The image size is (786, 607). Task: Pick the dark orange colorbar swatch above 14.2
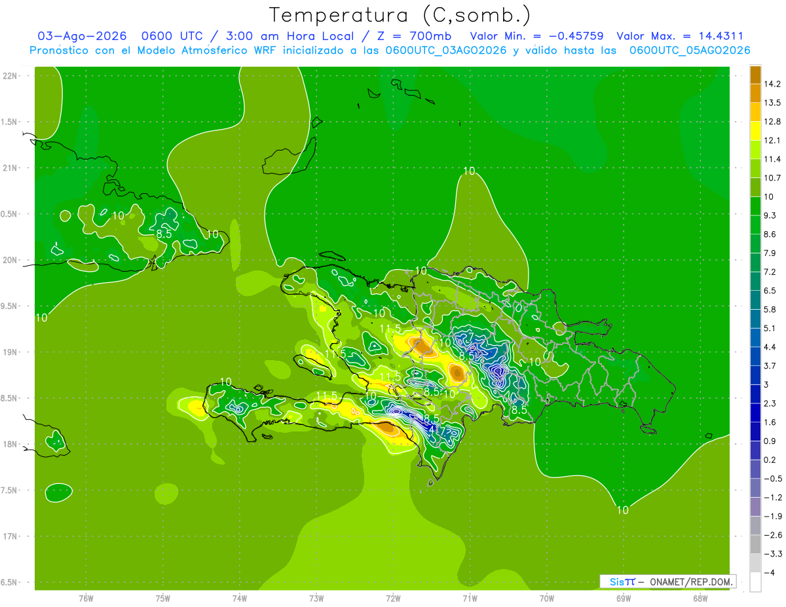pyautogui.click(x=755, y=75)
